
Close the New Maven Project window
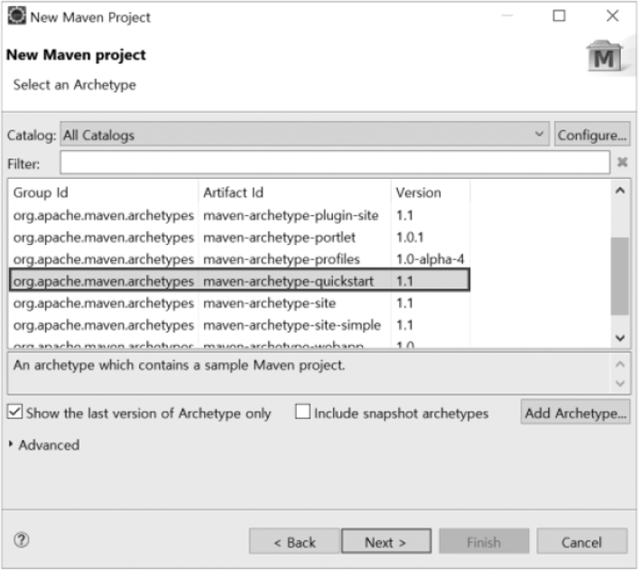[612, 16]
